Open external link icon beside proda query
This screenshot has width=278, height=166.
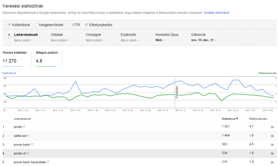point(24,126)
